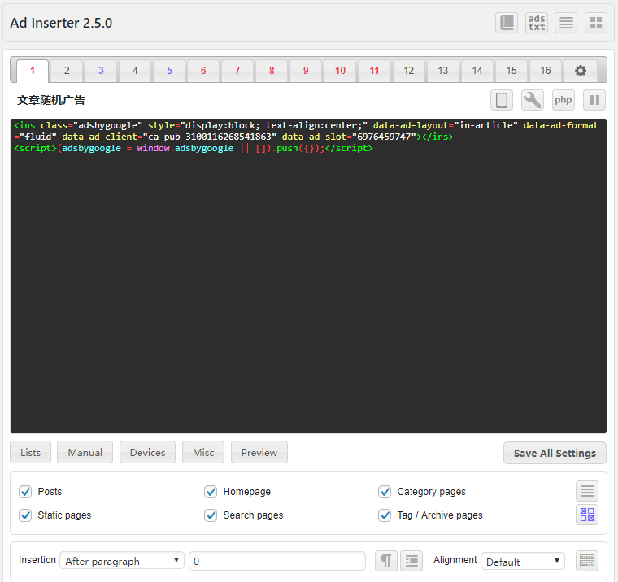Click the Preview button
The width and height of the screenshot is (618, 582).
click(259, 453)
